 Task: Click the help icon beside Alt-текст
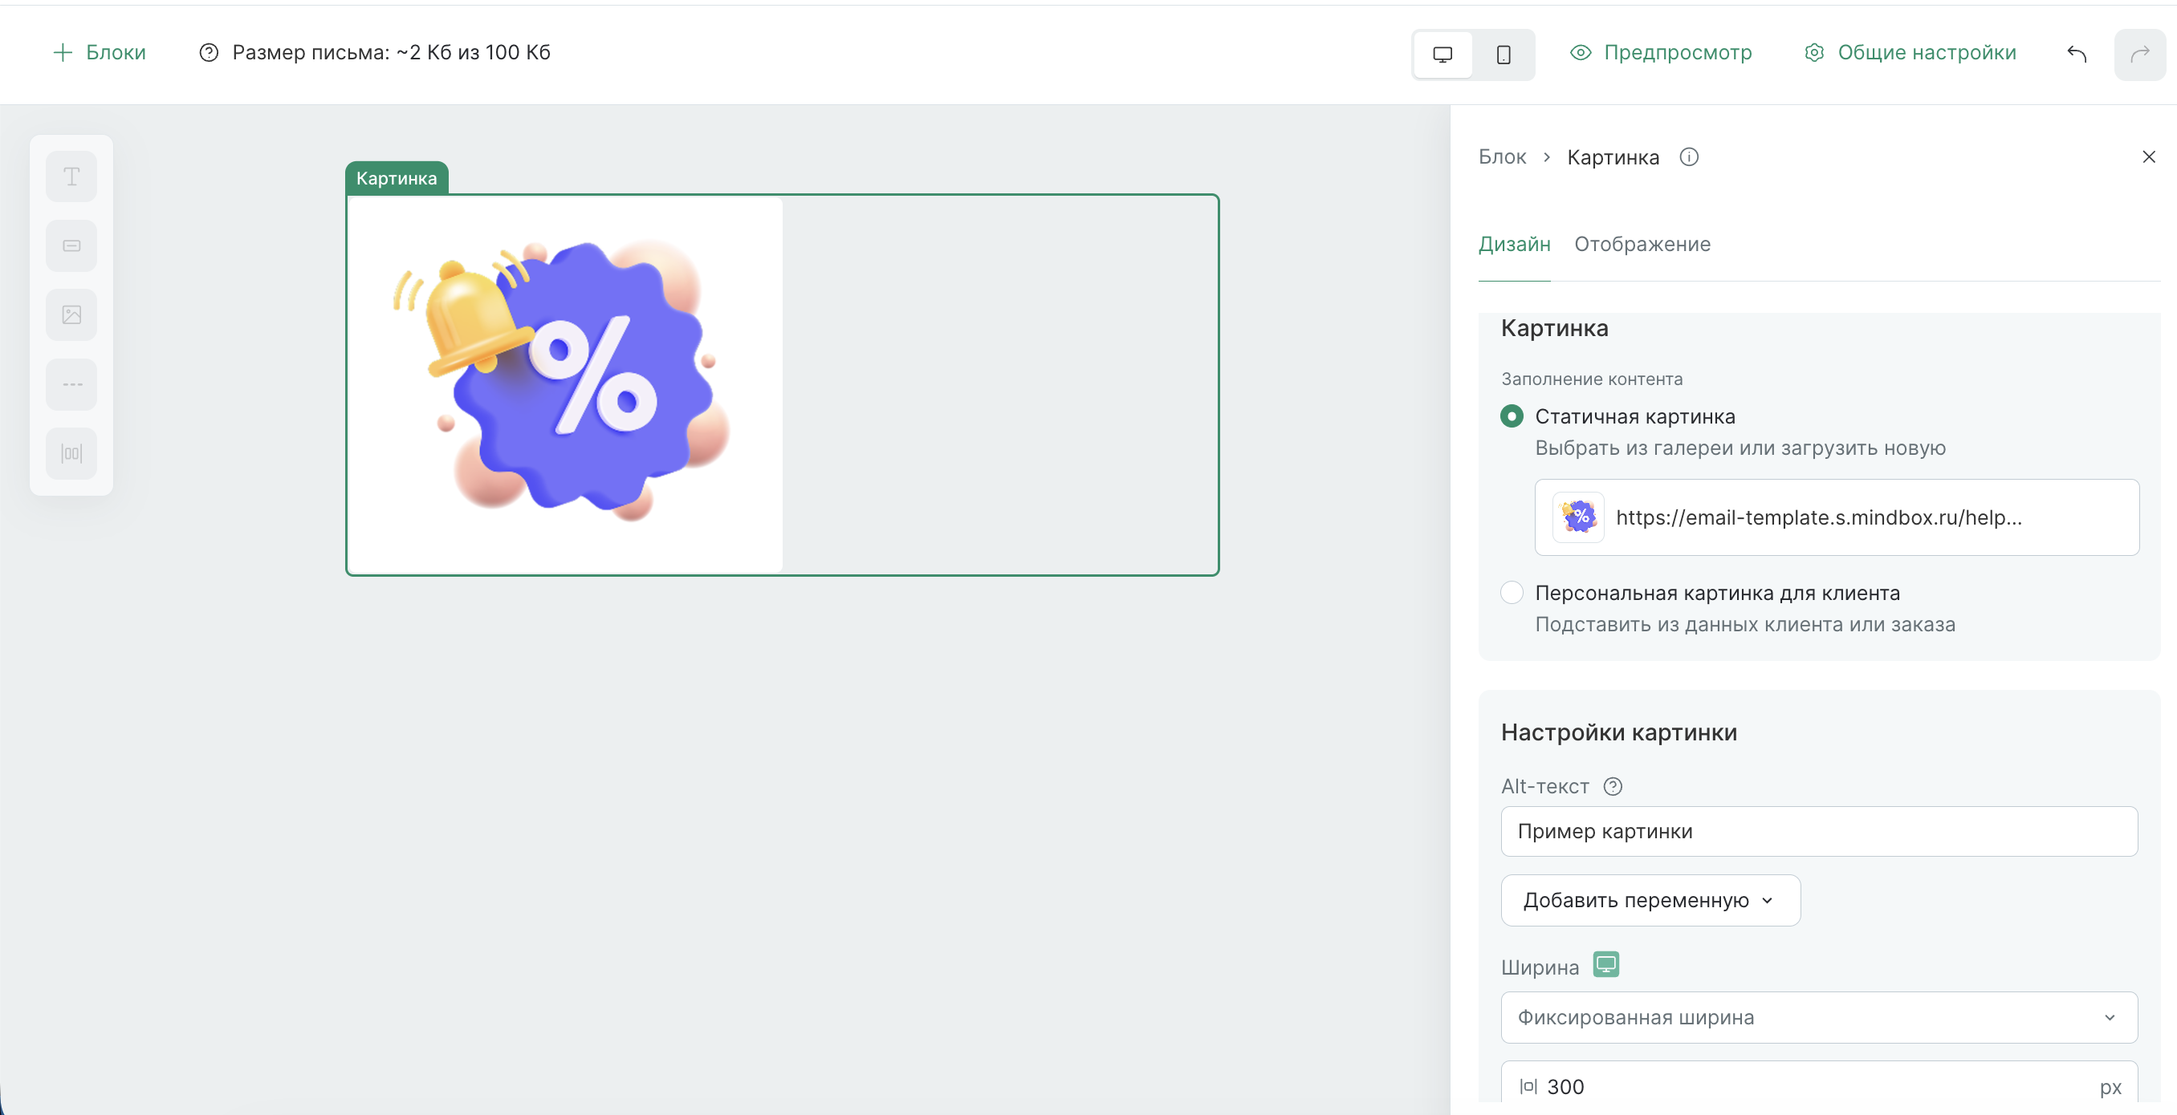click(1613, 786)
